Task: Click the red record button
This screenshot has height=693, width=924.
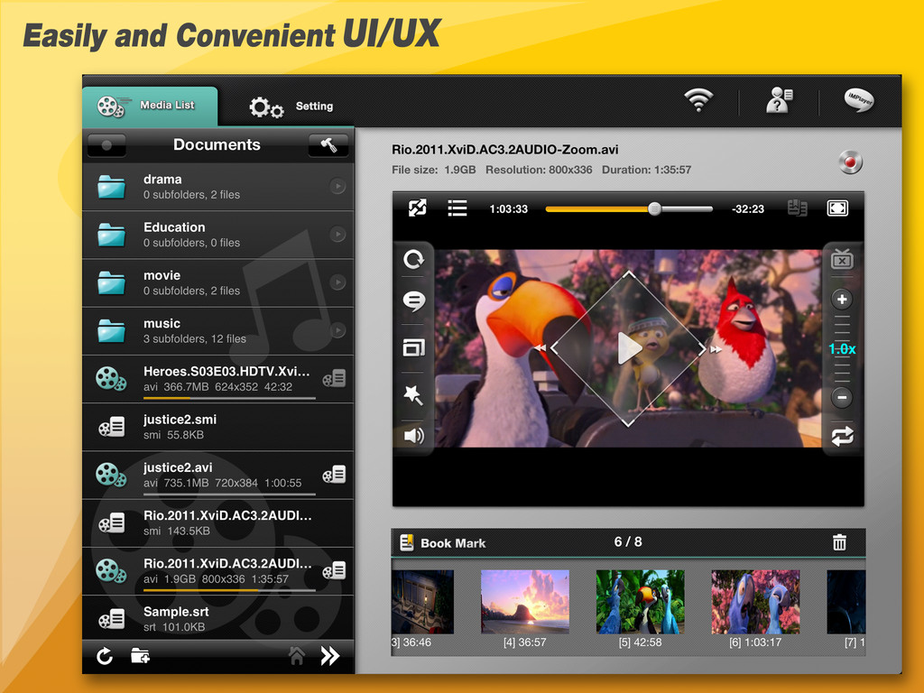Action: coord(850,162)
